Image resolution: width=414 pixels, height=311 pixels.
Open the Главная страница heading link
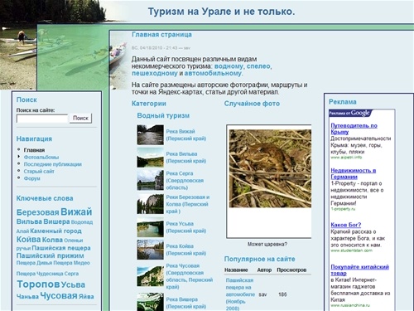click(x=161, y=35)
